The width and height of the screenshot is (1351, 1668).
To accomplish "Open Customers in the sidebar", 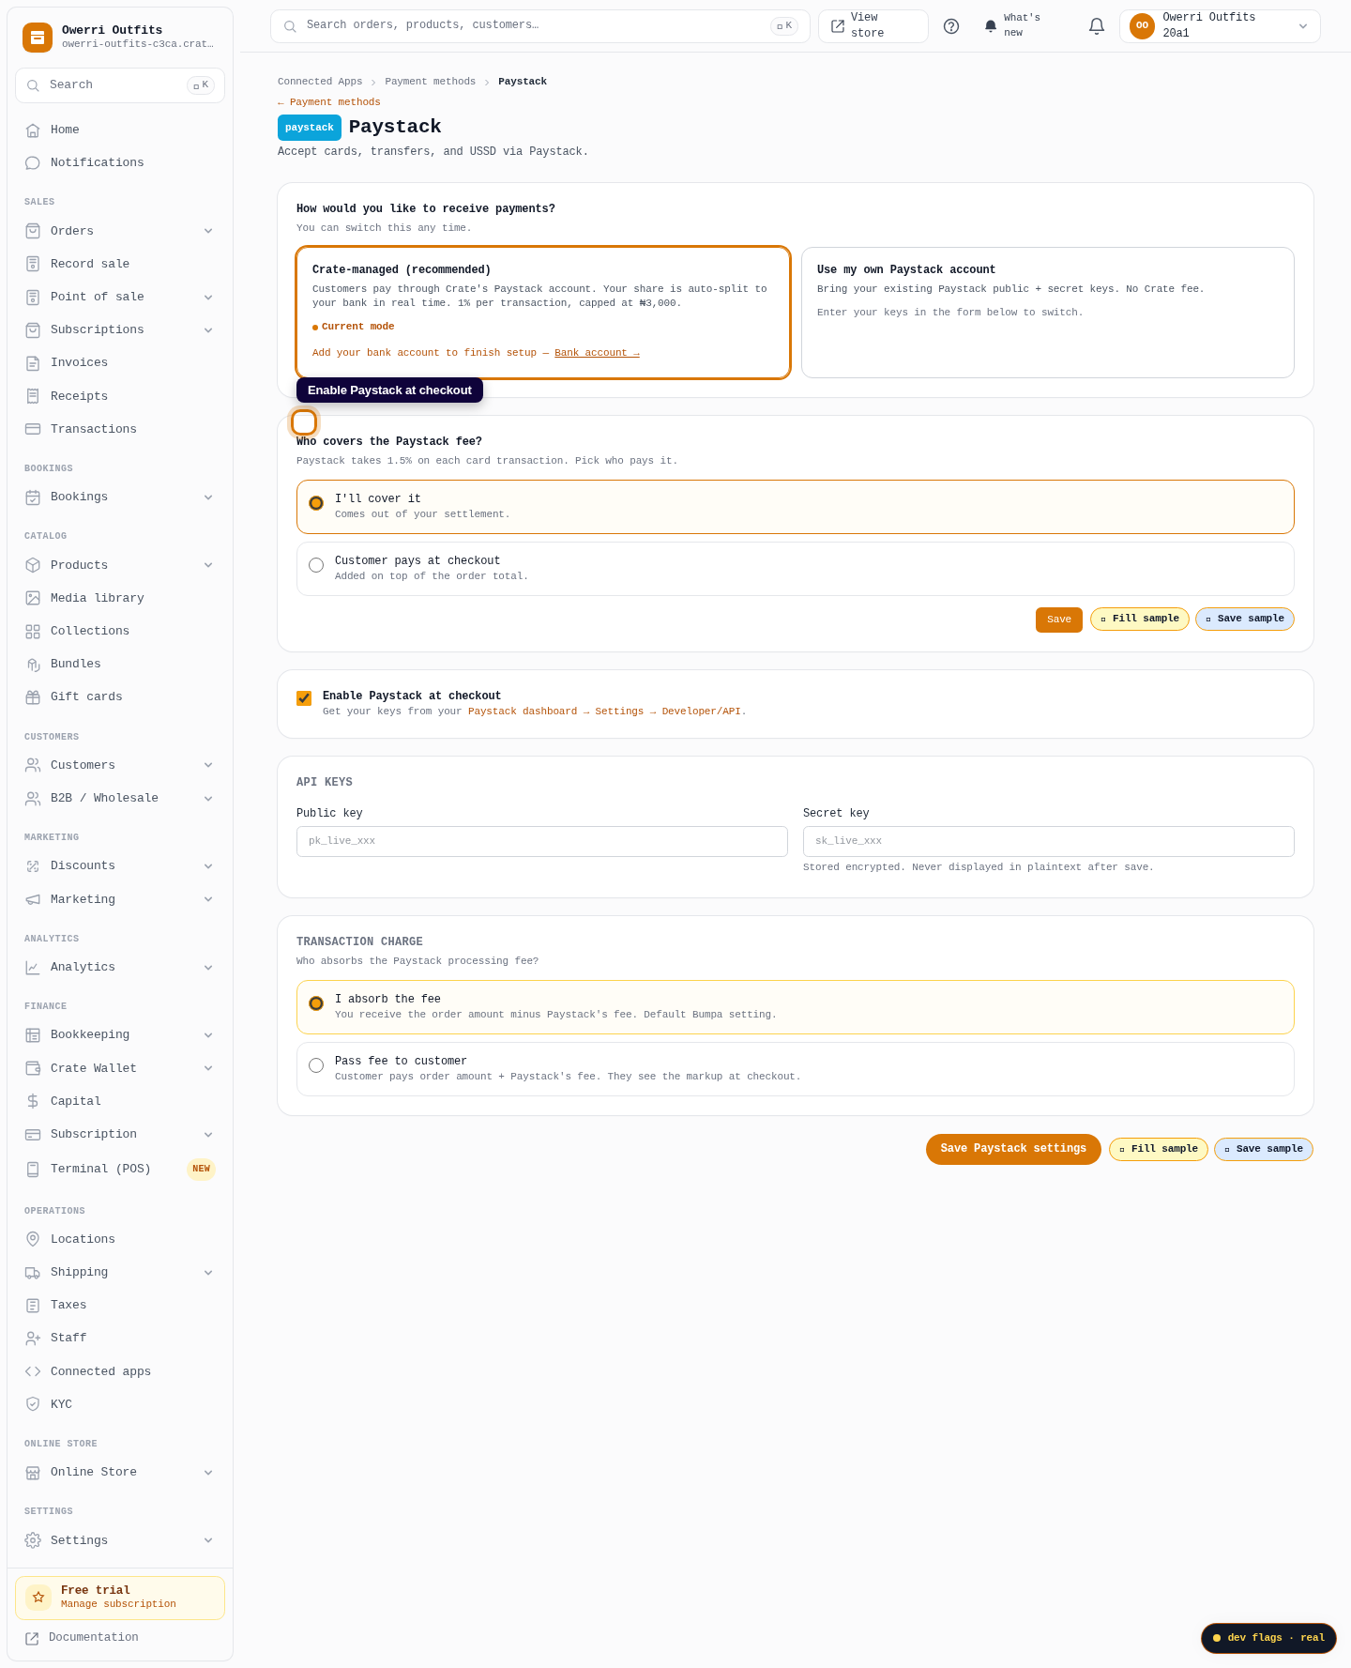I will [120, 765].
